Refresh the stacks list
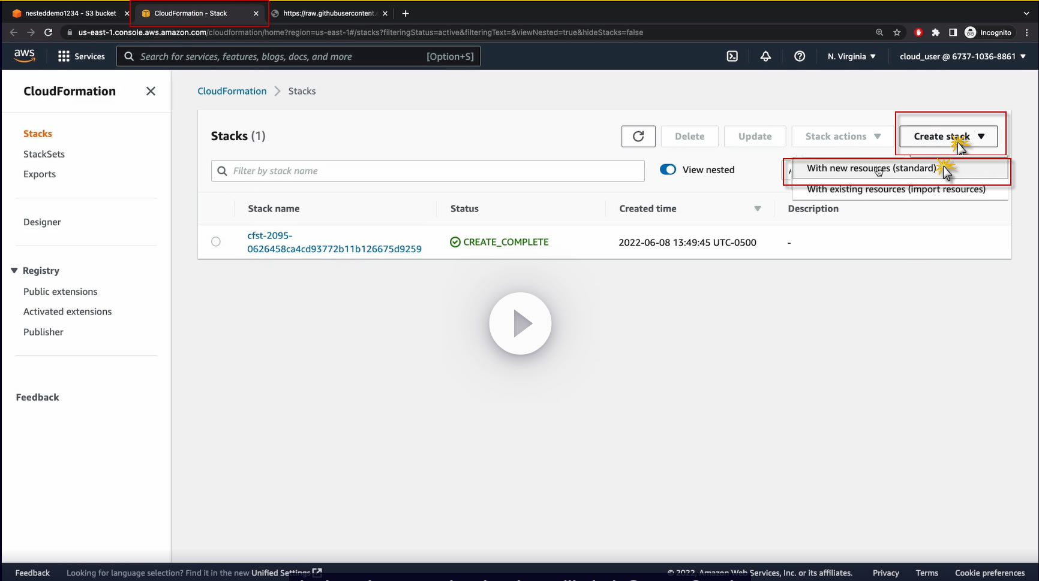The image size is (1039, 581). [638, 137]
